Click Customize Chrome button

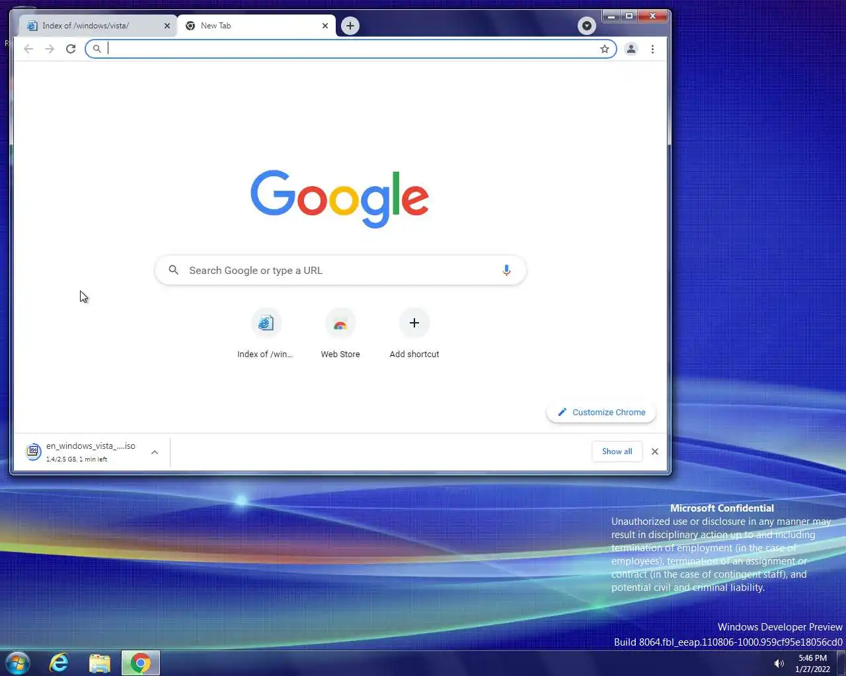click(x=601, y=412)
